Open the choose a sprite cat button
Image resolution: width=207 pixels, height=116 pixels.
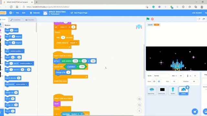pyautogui.click(x=195, y=112)
